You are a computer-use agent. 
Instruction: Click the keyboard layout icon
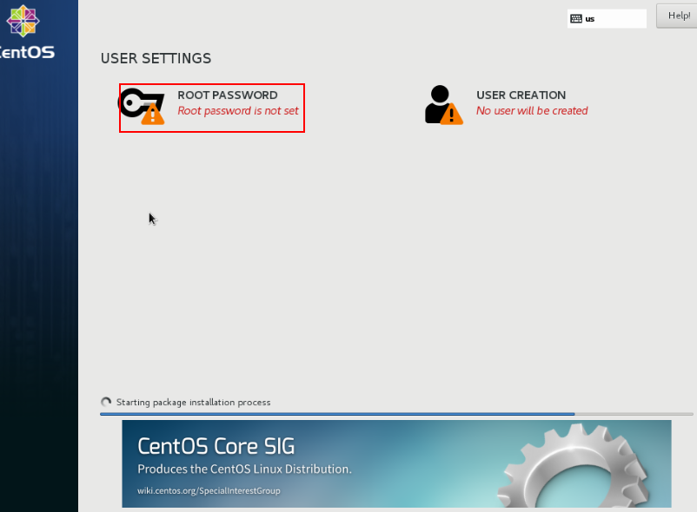point(576,18)
